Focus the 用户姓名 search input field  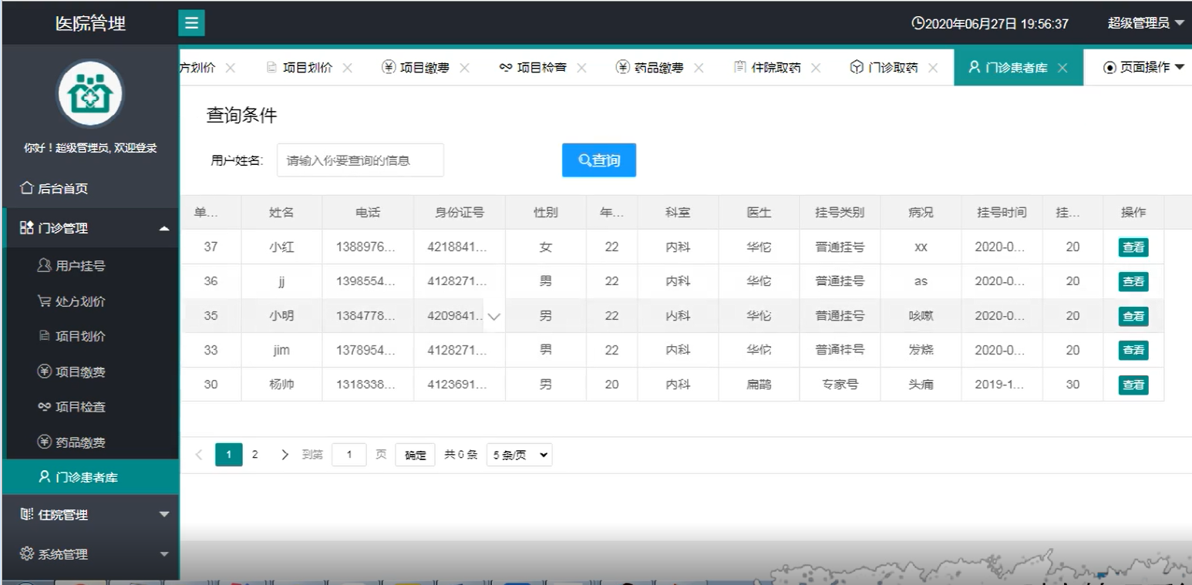pyautogui.click(x=360, y=160)
